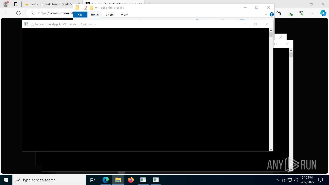Focus the Edge address bar URL

pos(56,13)
